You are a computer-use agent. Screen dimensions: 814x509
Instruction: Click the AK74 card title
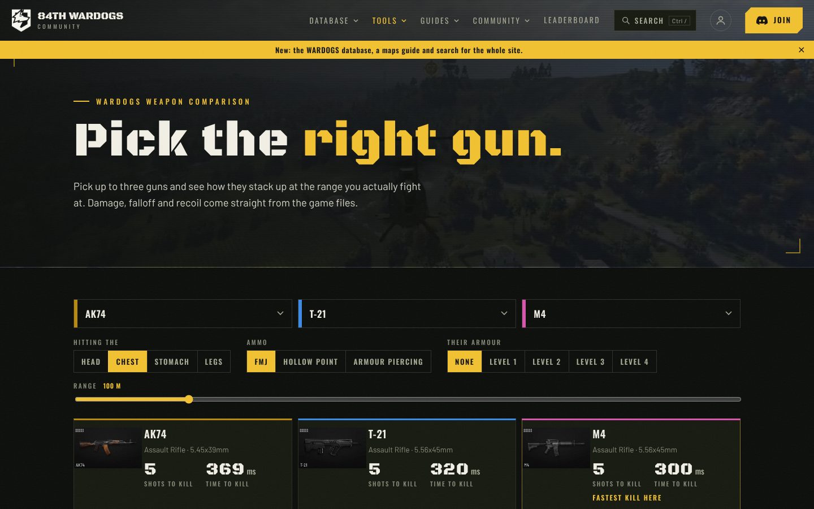tap(155, 434)
